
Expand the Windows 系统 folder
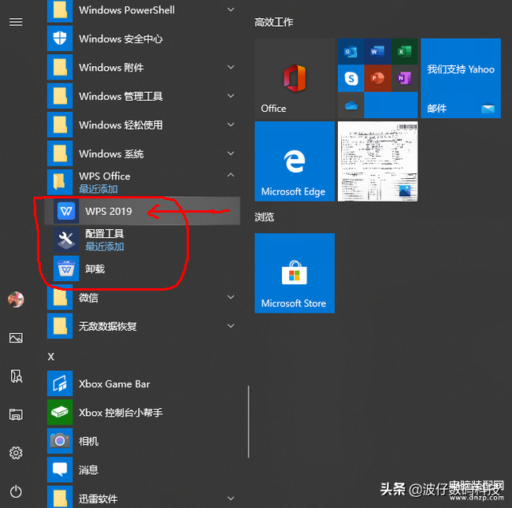pos(142,154)
